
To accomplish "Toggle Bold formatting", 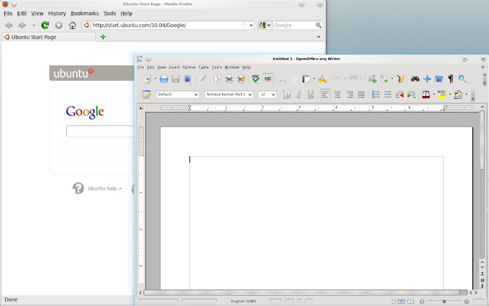I will pos(287,94).
